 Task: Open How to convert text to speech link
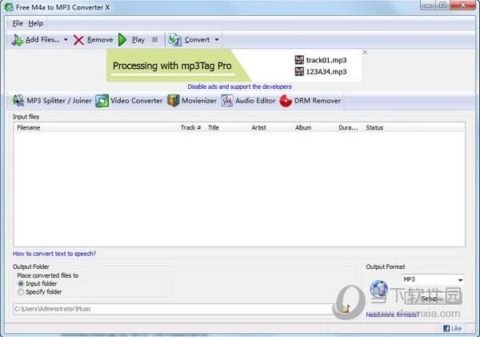pos(54,254)
